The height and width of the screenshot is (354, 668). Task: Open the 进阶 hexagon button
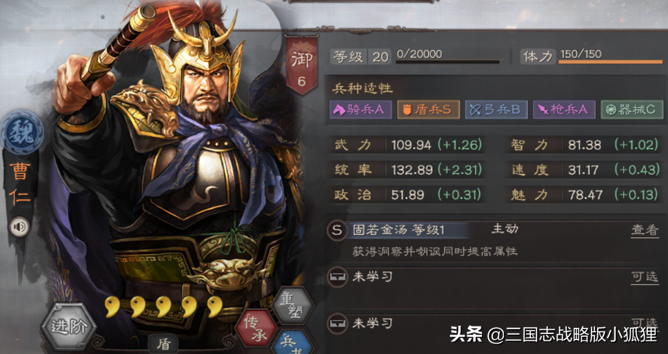(x=68, y=326)
